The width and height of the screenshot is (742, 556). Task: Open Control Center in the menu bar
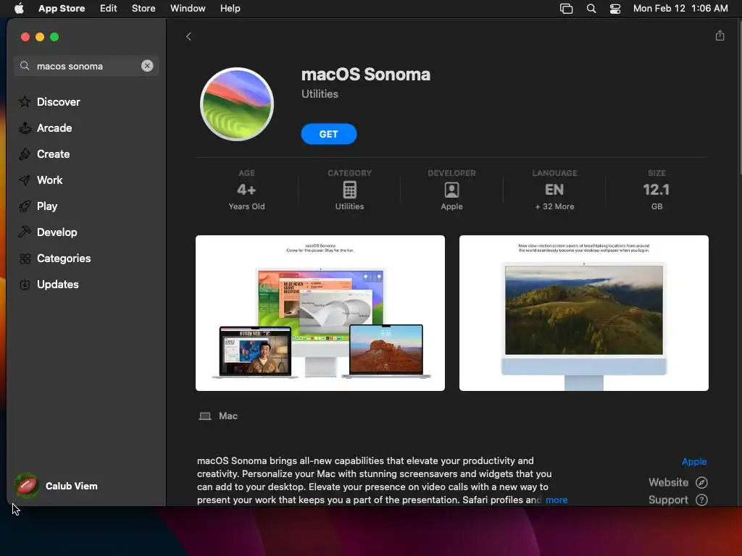click(x=614, y=8)
